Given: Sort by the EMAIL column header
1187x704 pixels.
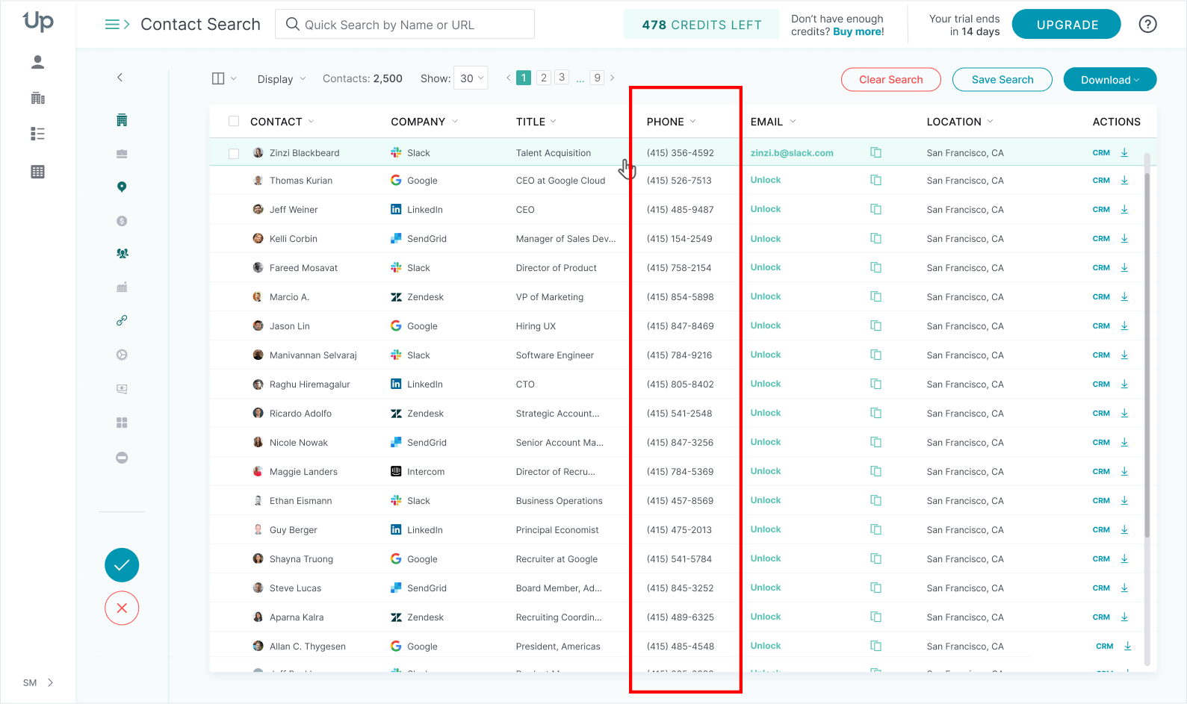Looking at the screenshot, I should coord(773,122).
